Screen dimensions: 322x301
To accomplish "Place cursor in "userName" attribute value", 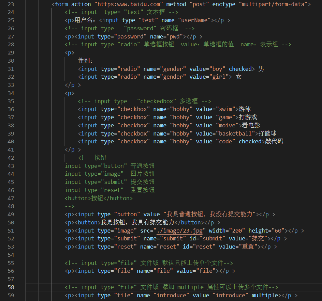I will tap(194, 20).
